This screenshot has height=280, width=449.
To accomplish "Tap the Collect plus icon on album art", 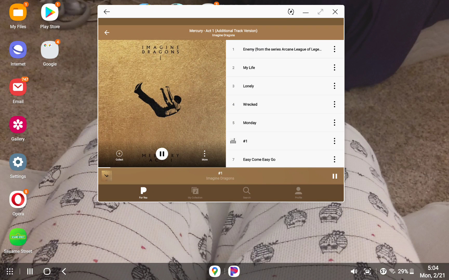I will (x=119, y=154).
